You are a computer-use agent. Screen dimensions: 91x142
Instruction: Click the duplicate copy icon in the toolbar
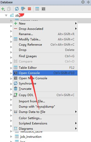(x=9, y=9)
